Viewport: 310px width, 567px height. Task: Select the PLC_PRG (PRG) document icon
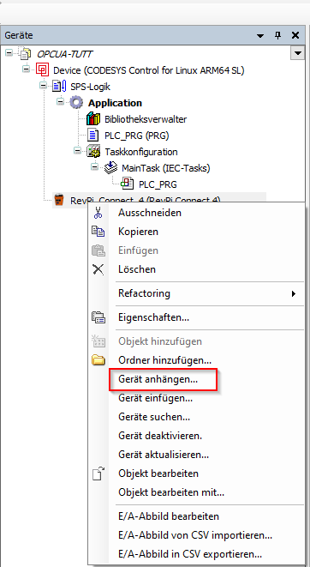tap(93, 136)
